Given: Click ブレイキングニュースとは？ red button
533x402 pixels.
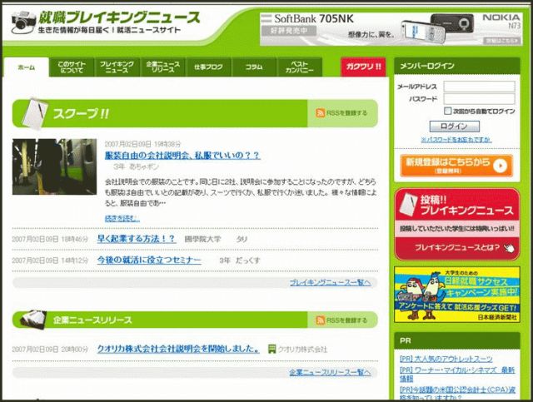Looking at the screenshot, I should click(x=457, y=248).
